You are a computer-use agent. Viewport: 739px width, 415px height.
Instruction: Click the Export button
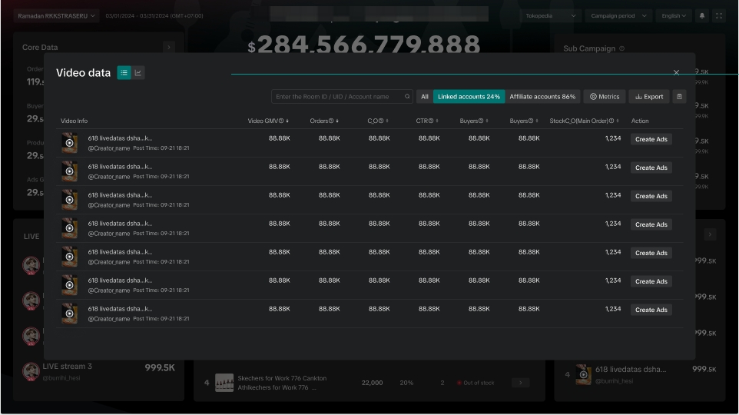coord(649,97)
